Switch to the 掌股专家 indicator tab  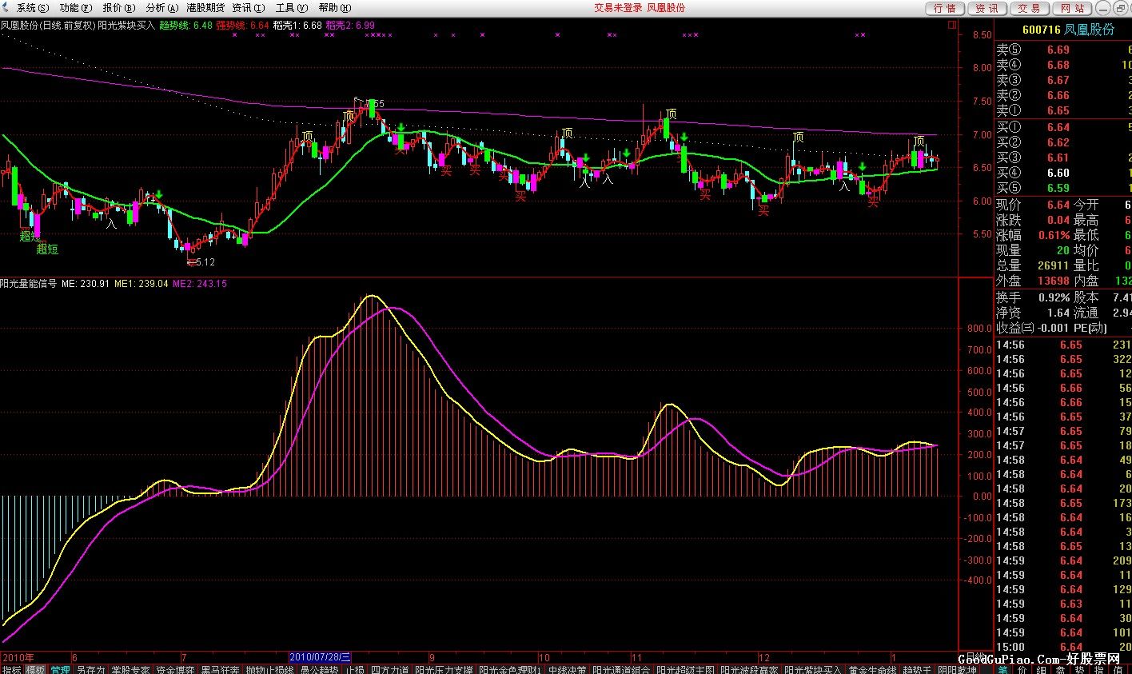point(130,669)
